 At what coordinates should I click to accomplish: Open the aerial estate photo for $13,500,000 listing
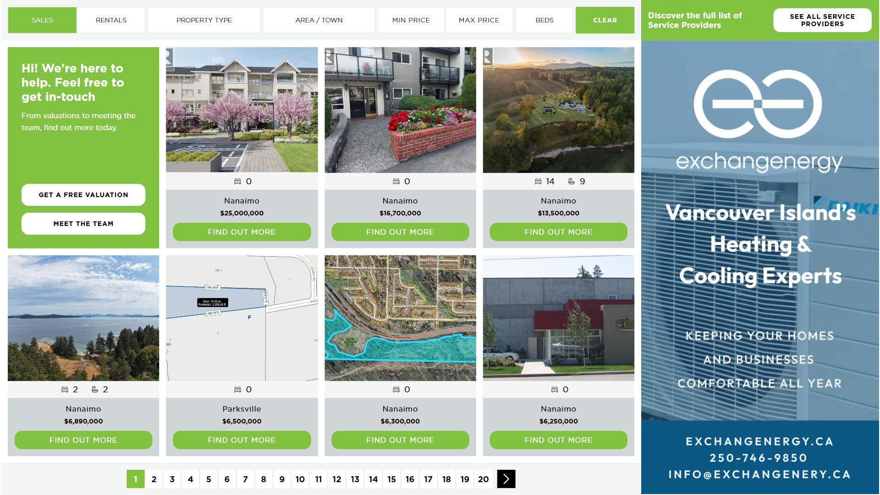[558, 110]
